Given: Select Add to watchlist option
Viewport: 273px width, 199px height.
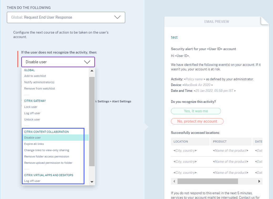Looking at the screenshot, I should pyautogui.click(x=35, y=76).
